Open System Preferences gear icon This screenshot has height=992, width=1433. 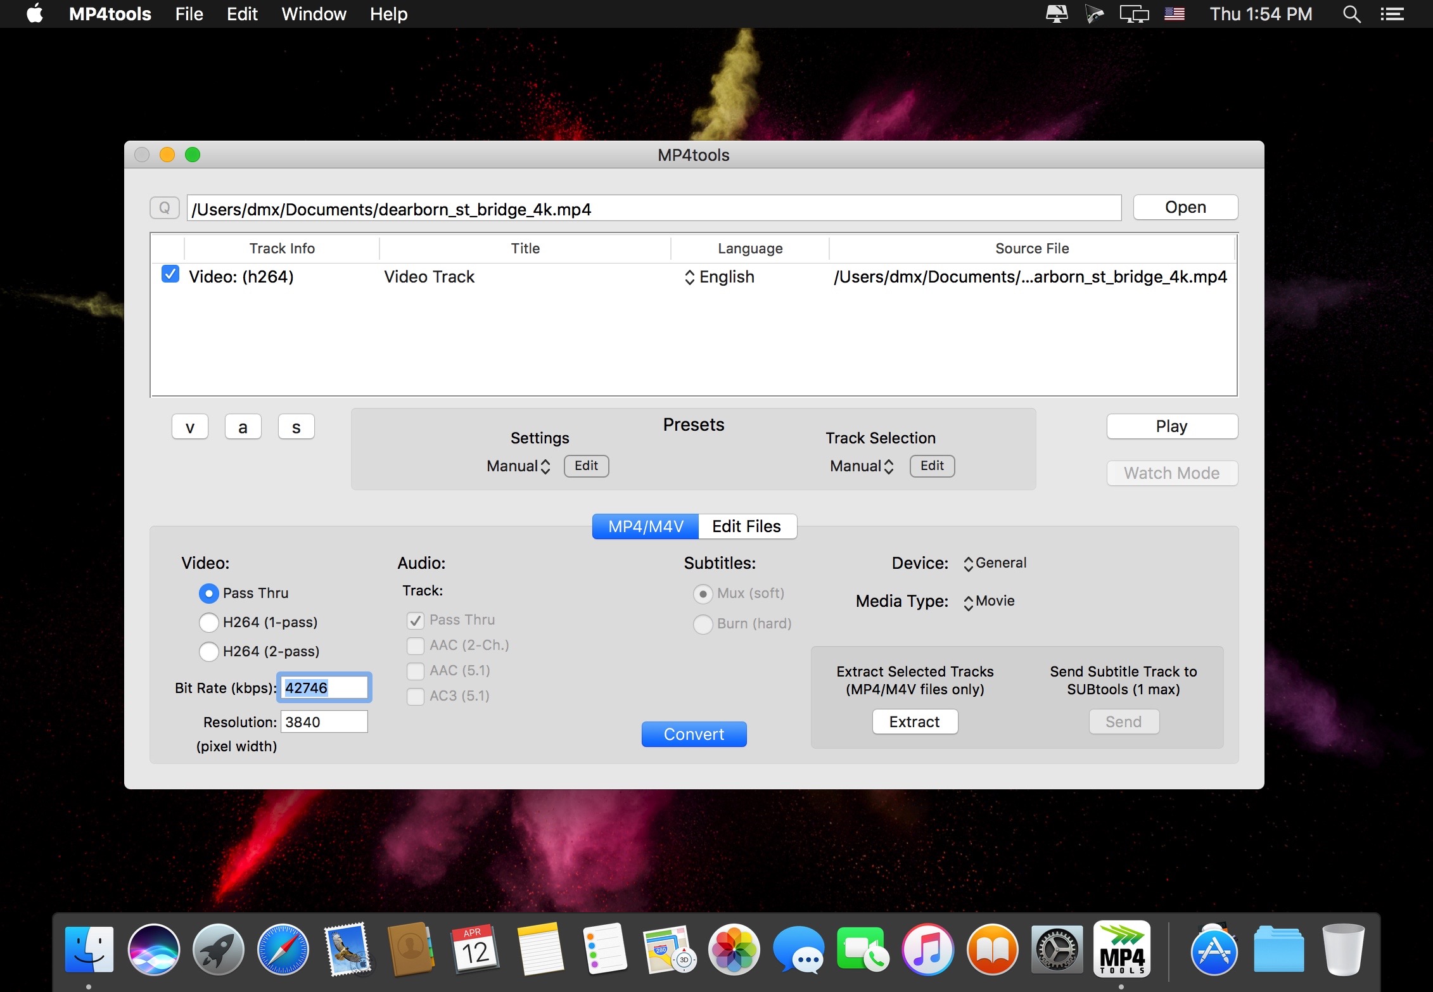[x=1057, y=950]
